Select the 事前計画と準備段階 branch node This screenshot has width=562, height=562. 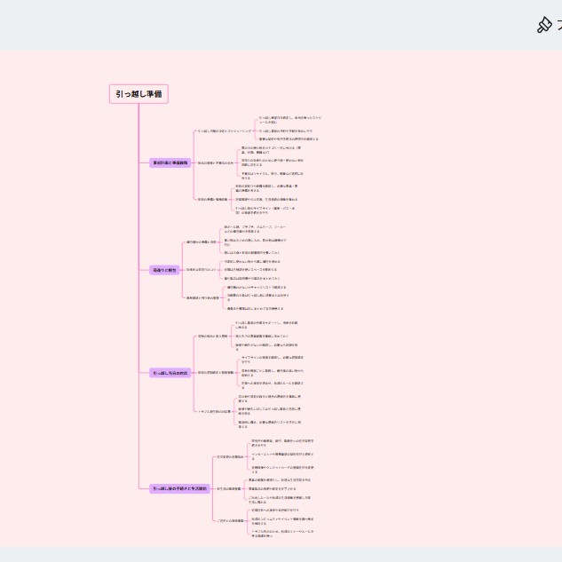(169, 162)
